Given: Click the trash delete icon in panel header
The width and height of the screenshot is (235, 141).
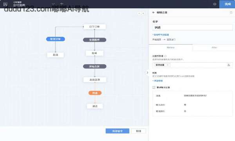Looking at the screenshot, I should pyautogui.click(x=231, y=13).
